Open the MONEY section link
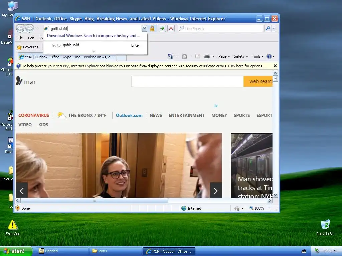The height and width of the screenshot is (256, 342). point(219,115)
